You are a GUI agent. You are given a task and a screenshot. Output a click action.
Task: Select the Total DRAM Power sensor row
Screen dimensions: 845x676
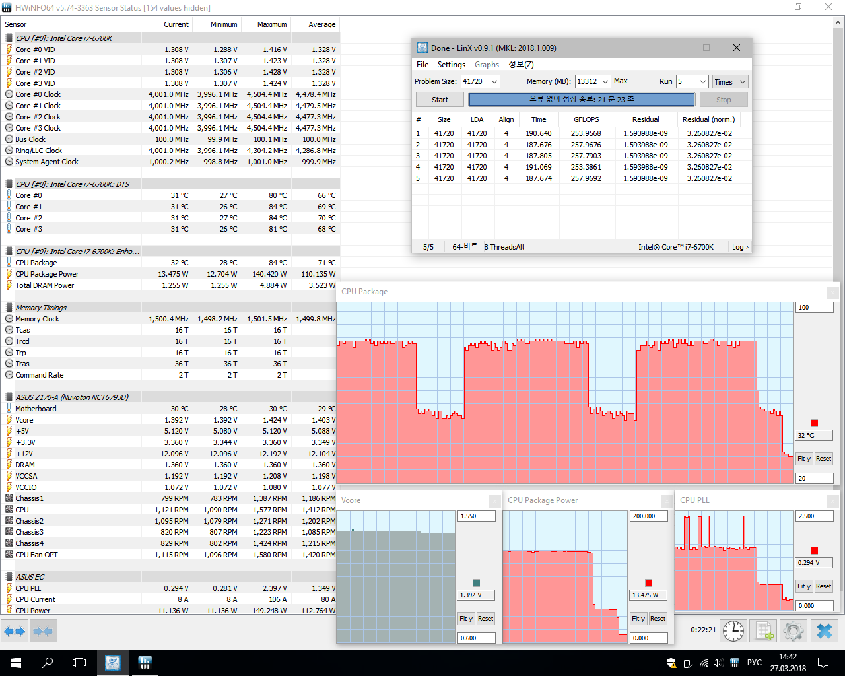click(170, 285)
